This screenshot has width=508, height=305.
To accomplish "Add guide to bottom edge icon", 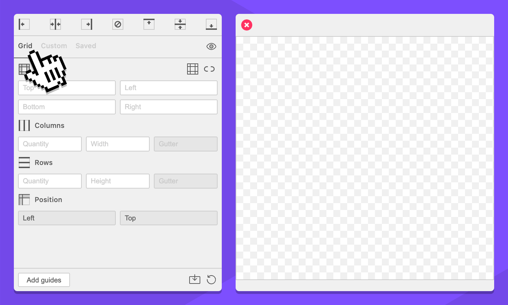I will (x=211, y=24).
